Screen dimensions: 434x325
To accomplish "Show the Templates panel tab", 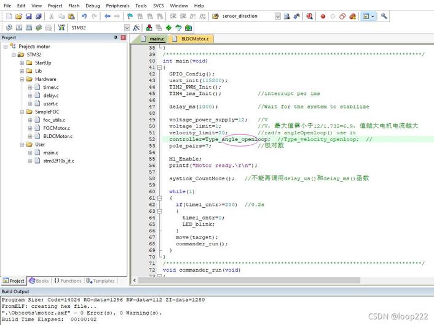I will 100,281.
